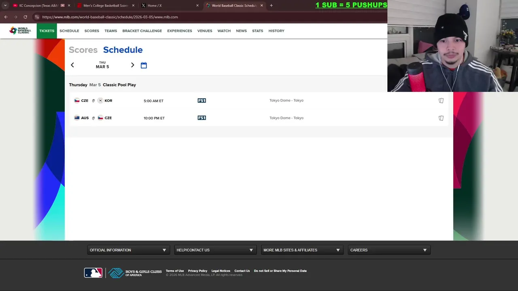Viewport: 518px width, 291px height.
Task: Open Watch nav item
Action: pyautogui.click(x=224, y=31)
